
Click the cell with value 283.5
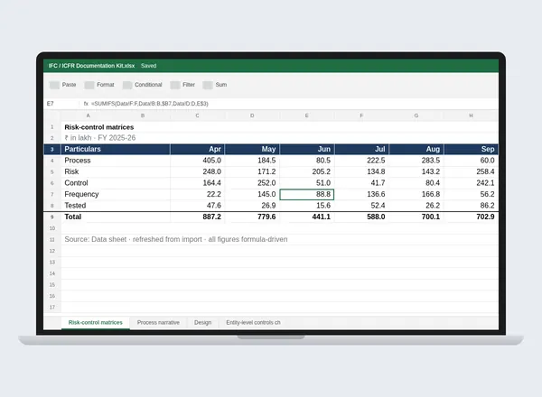[416, 161]
